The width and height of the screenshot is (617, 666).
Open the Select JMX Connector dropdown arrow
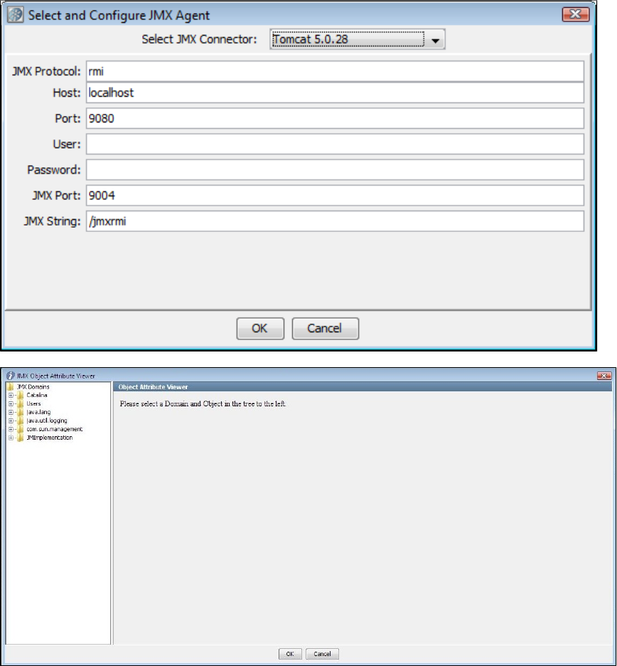pos(435,40)
